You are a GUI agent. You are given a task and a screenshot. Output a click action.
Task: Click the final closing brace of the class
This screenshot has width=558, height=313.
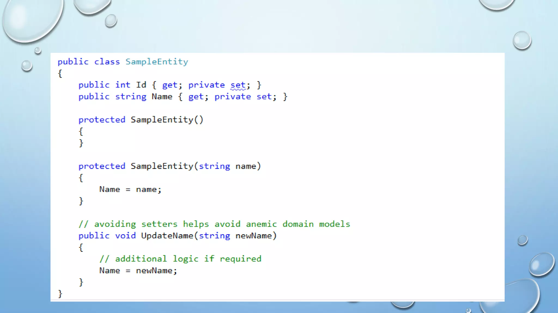[60, 294]
